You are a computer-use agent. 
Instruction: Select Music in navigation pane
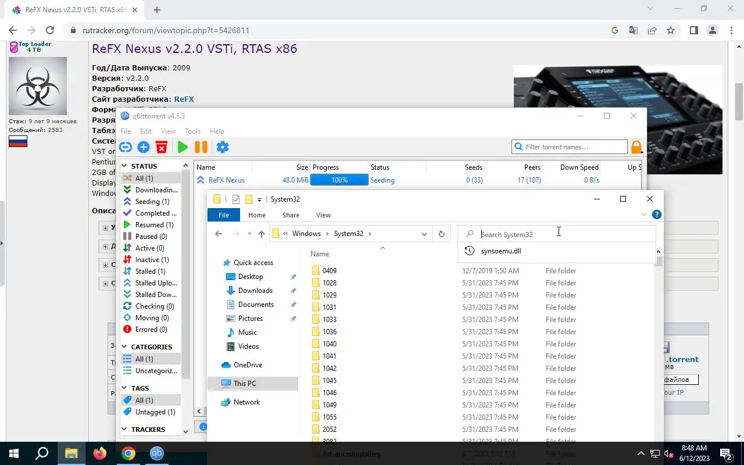(x=247, y=332)
